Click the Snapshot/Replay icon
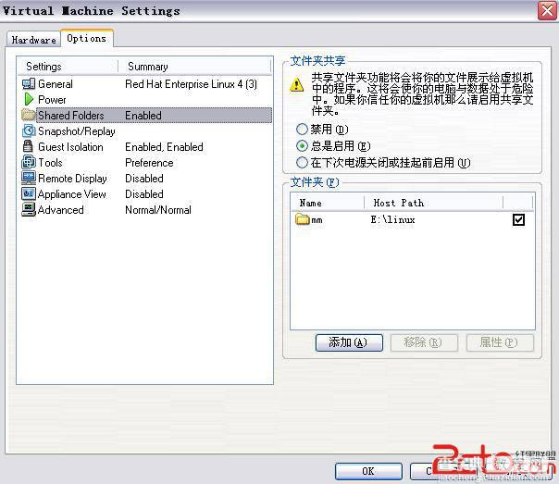The image size is (559, 484). click(x=29, y=130)
